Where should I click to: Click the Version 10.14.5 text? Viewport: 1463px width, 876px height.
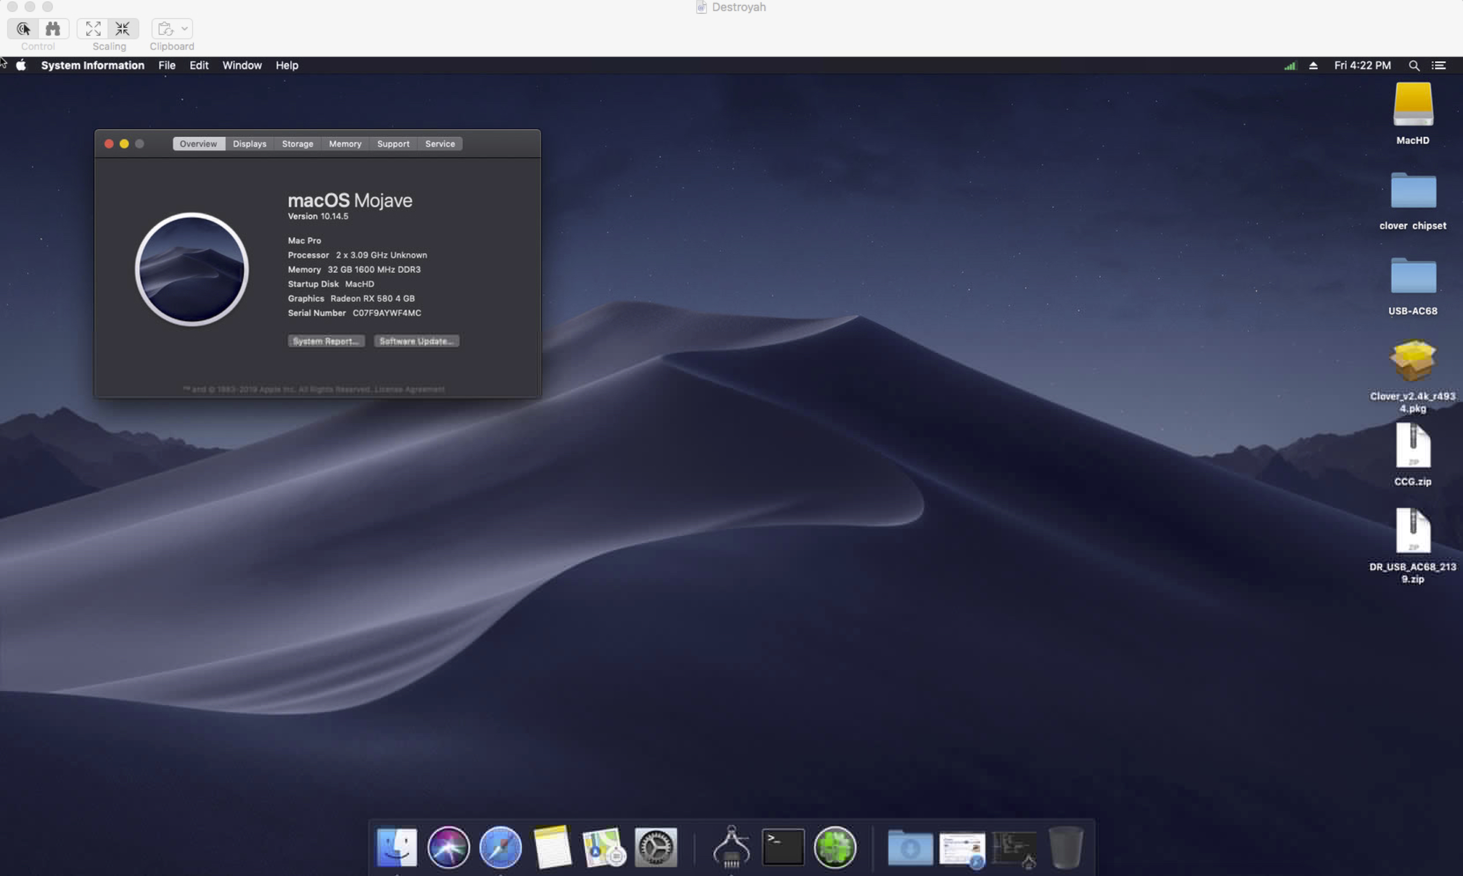click(318, 216)
